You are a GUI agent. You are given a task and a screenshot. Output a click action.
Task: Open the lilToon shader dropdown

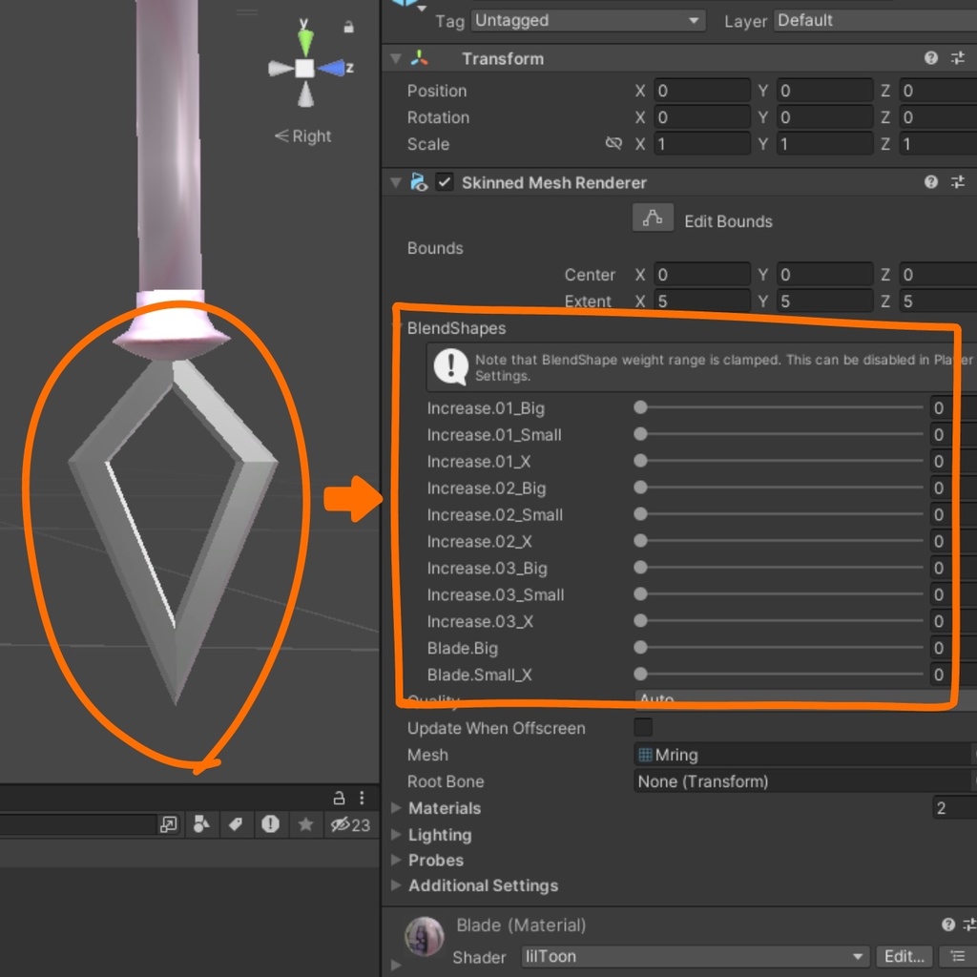click(694, 956)
